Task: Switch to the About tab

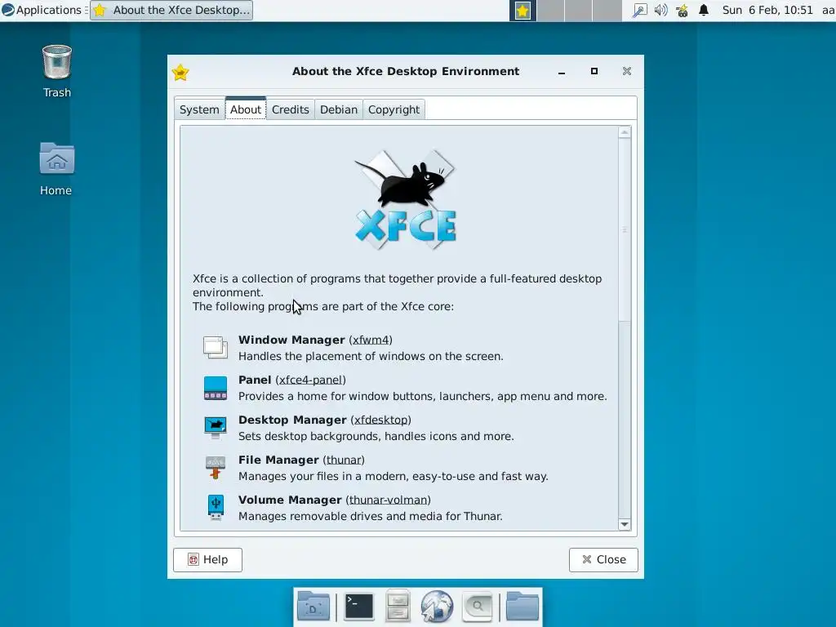Action: [x=245, y=109]
